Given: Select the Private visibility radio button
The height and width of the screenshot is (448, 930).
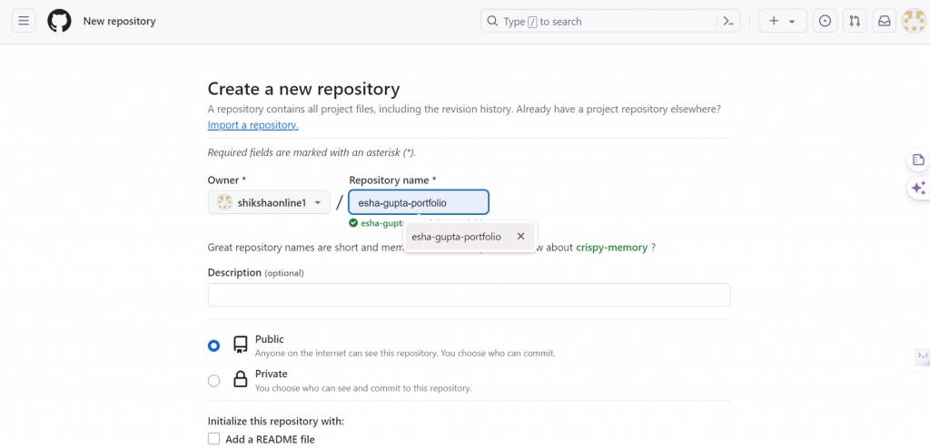Looking at the screenshot, I should tap(213, 381).
